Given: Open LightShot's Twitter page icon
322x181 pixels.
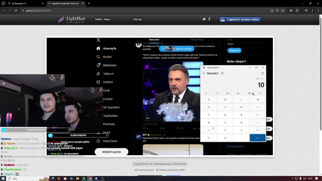Looking at the screenshot, I should click(204, 19).
